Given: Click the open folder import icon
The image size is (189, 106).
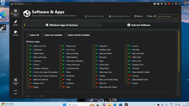Looking at the screenshot, I should click(x=158, y=4).
